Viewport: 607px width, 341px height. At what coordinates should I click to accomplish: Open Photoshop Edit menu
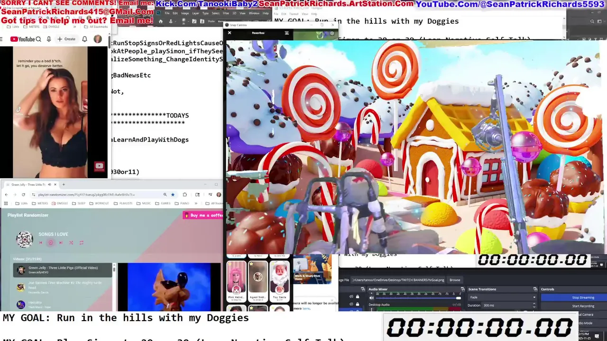click(175, 13)
